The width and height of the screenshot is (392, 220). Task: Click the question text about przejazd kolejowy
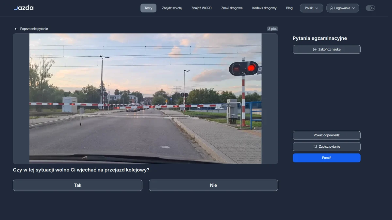81,170
